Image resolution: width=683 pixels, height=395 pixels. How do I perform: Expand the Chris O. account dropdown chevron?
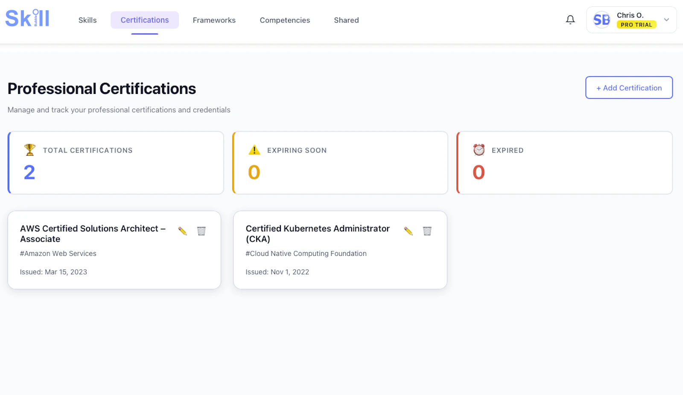(666, 20)
